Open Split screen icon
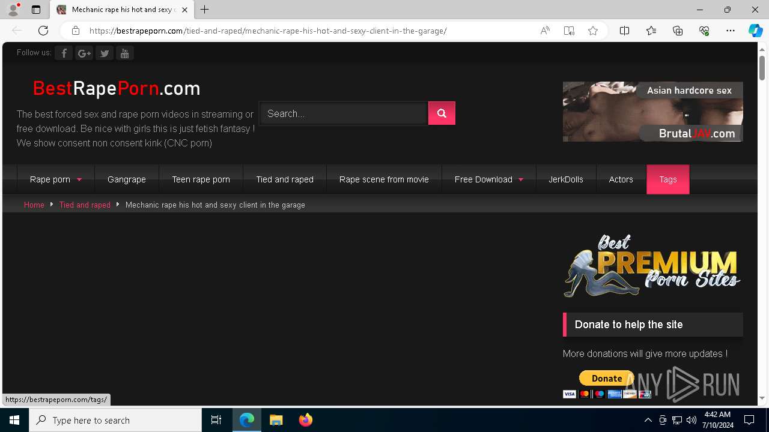This screenshot has width=769, height=432. [x=624, y=31]
